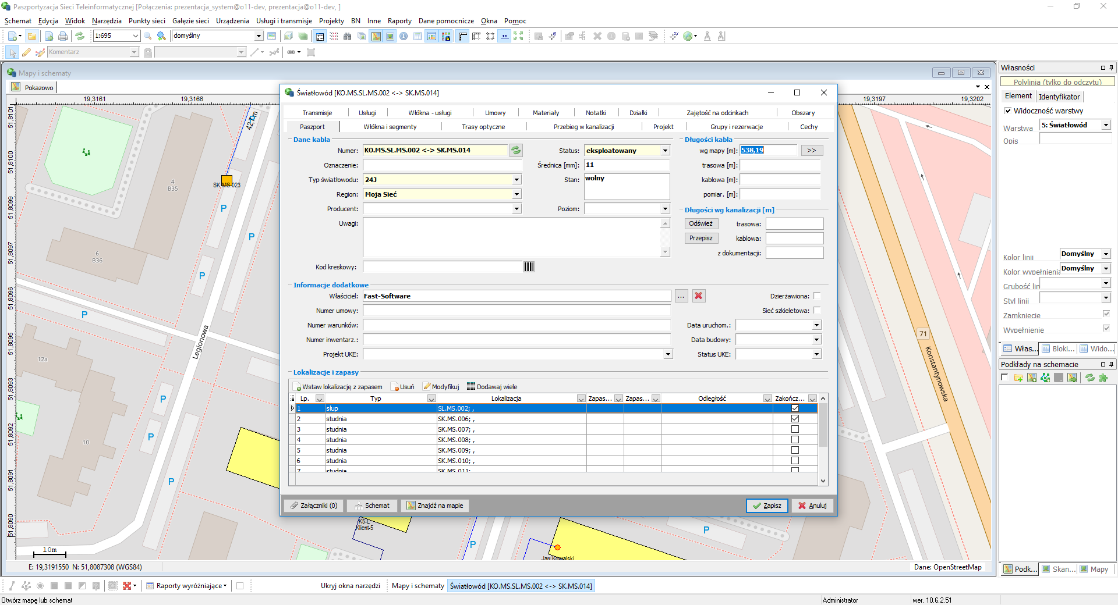Open the Transmisje tab

click(317, 113)
